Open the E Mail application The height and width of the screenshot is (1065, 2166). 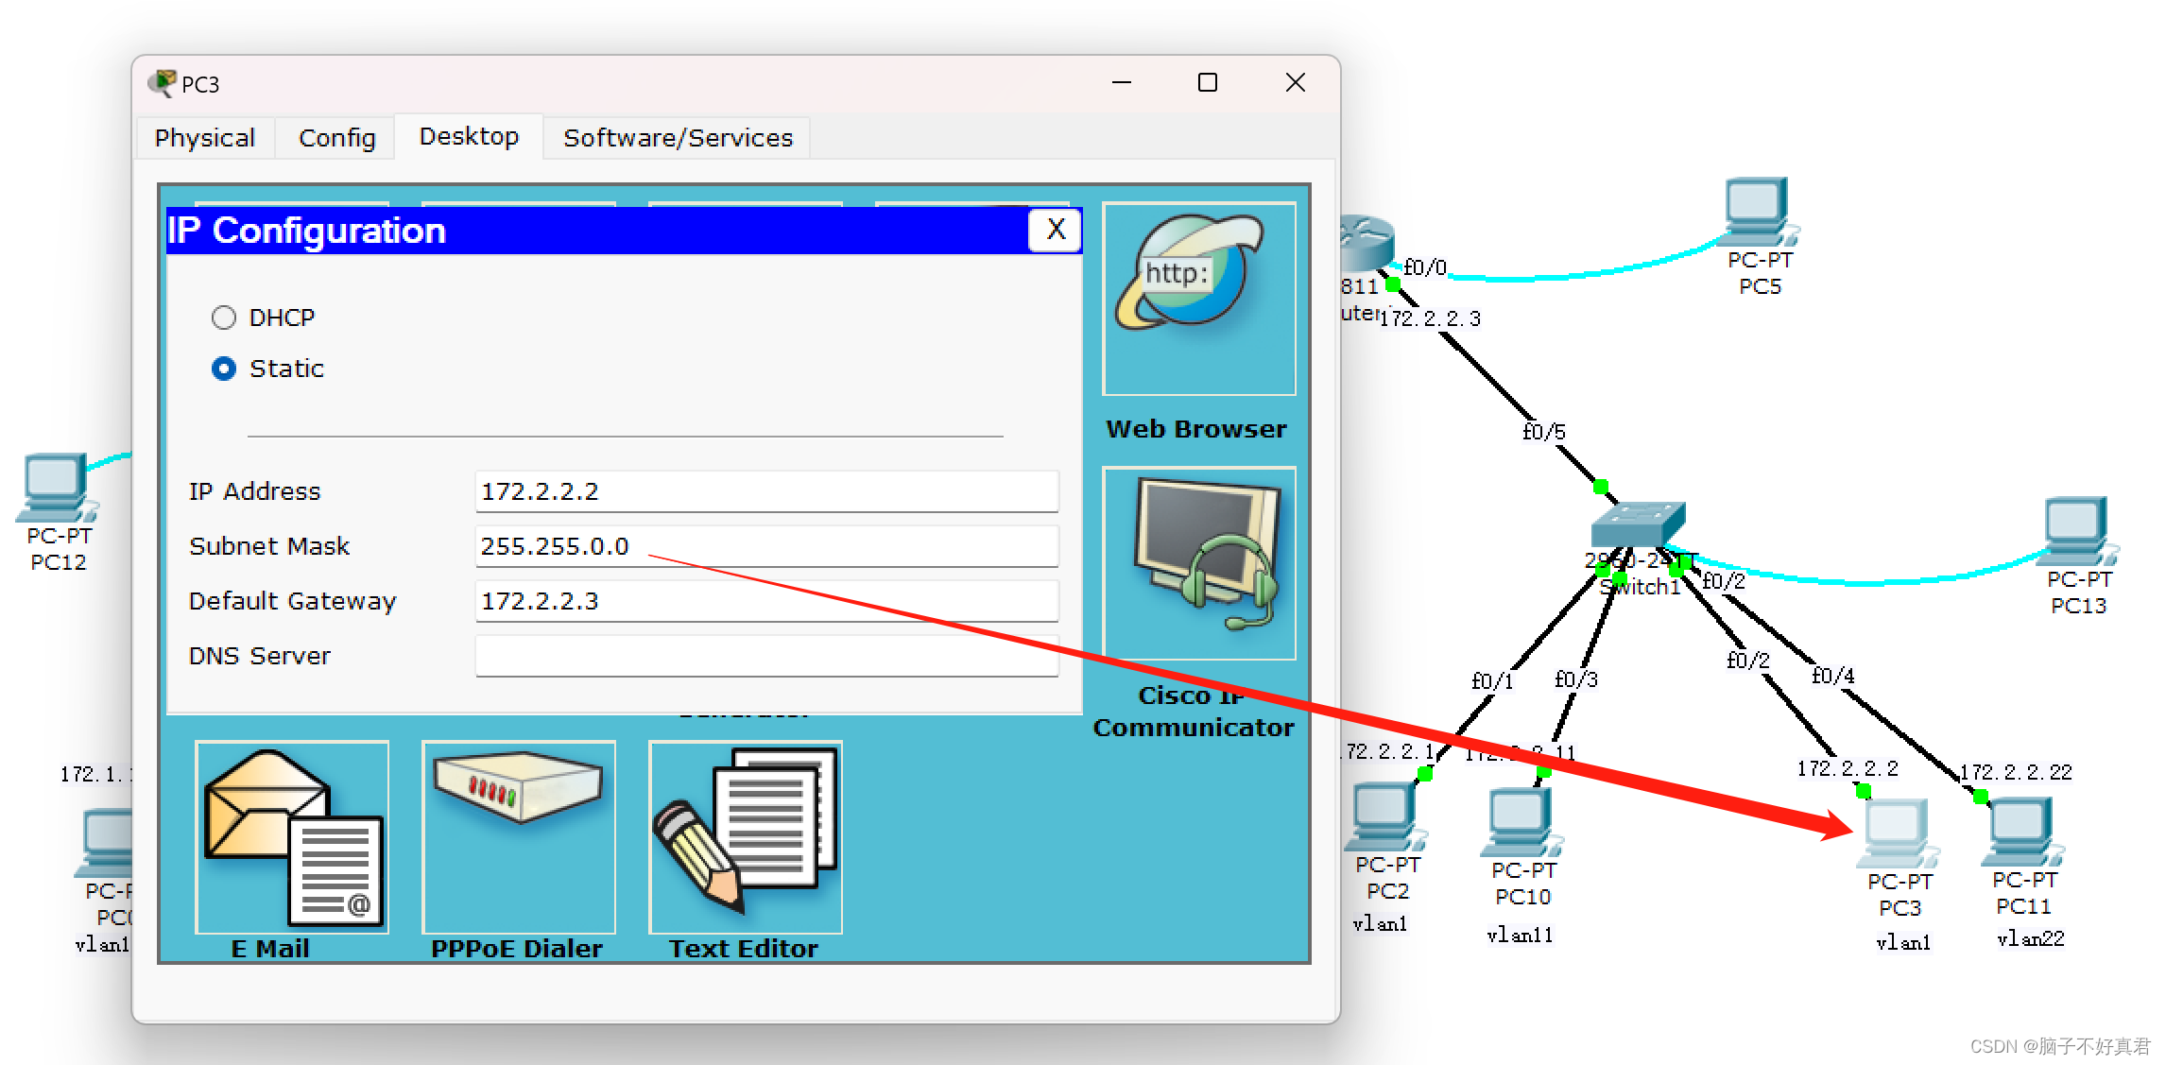click(x=292, y=836)
